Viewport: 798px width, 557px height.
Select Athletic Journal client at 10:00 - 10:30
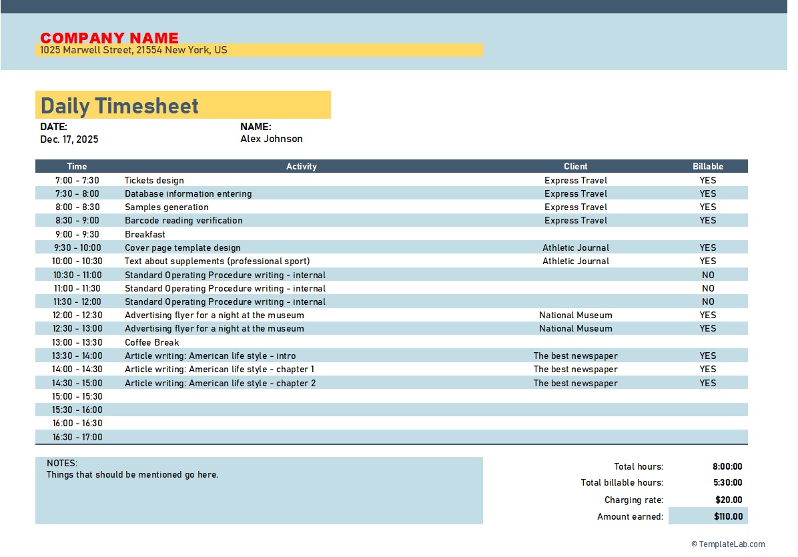(576, 261)
